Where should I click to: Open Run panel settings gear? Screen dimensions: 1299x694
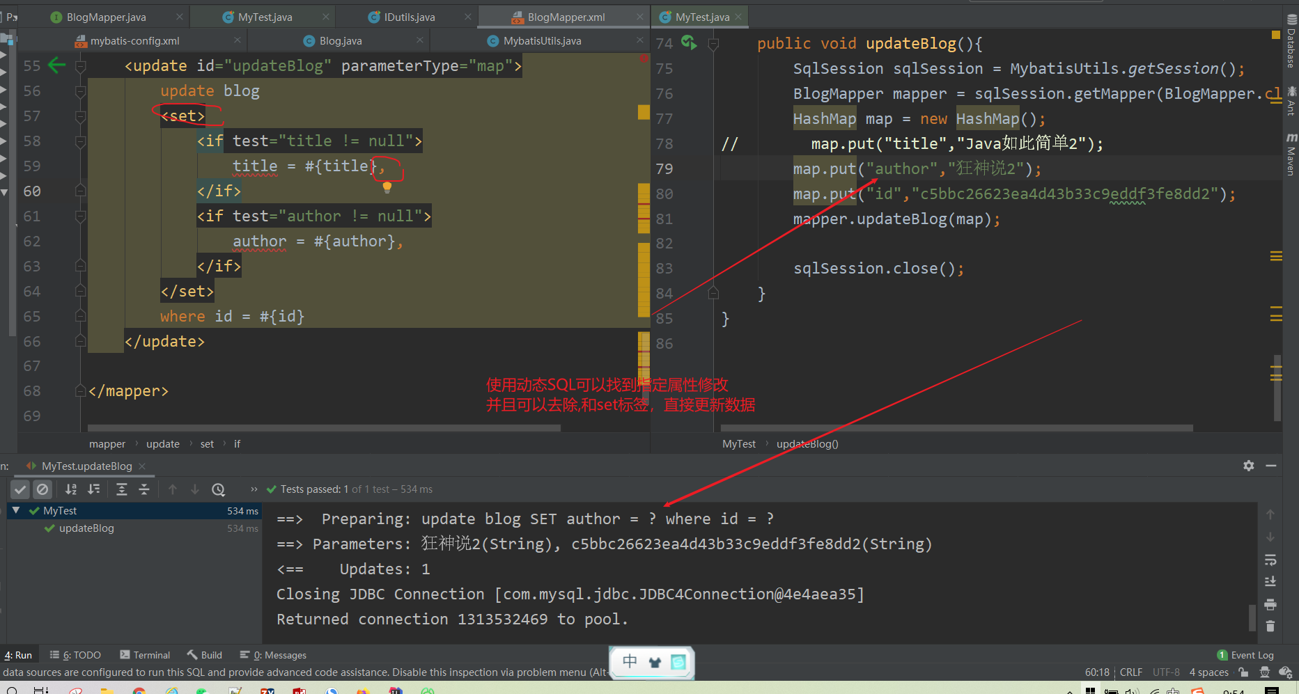tap(1249, 466)
